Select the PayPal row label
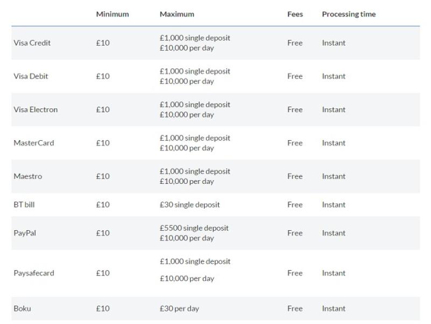Screen dimensions: 431x324 point(25,233)
